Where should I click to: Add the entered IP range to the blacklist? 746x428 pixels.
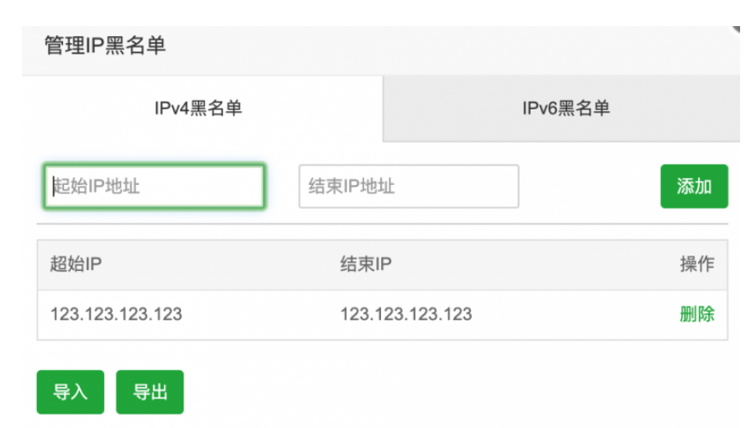click(x=694, y=187)
